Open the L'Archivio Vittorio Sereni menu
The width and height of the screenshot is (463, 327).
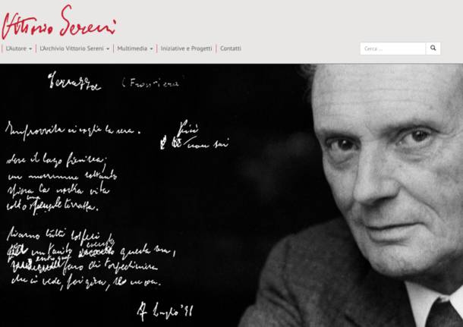tap(72, 49)
